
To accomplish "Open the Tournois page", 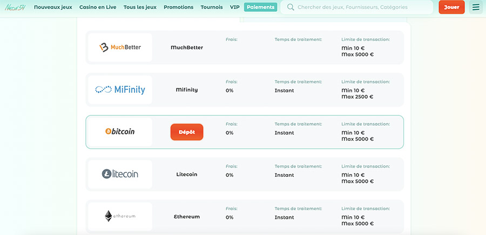I will [x=211, y=7].
